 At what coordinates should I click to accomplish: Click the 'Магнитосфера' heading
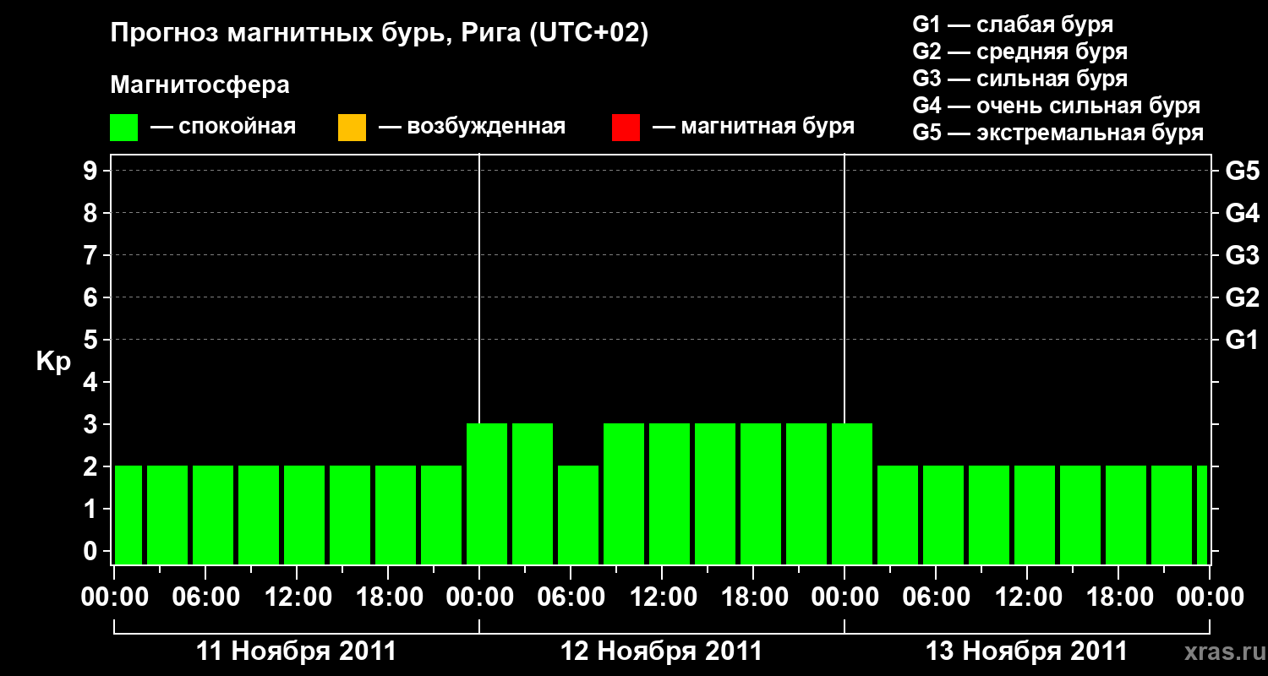click(x=199, y=85)
